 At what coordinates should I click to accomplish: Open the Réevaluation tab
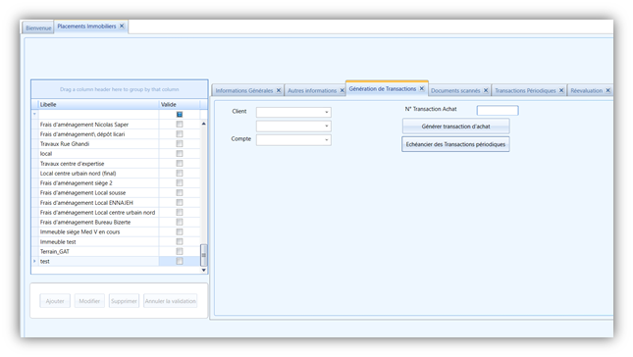pos(586,91)
